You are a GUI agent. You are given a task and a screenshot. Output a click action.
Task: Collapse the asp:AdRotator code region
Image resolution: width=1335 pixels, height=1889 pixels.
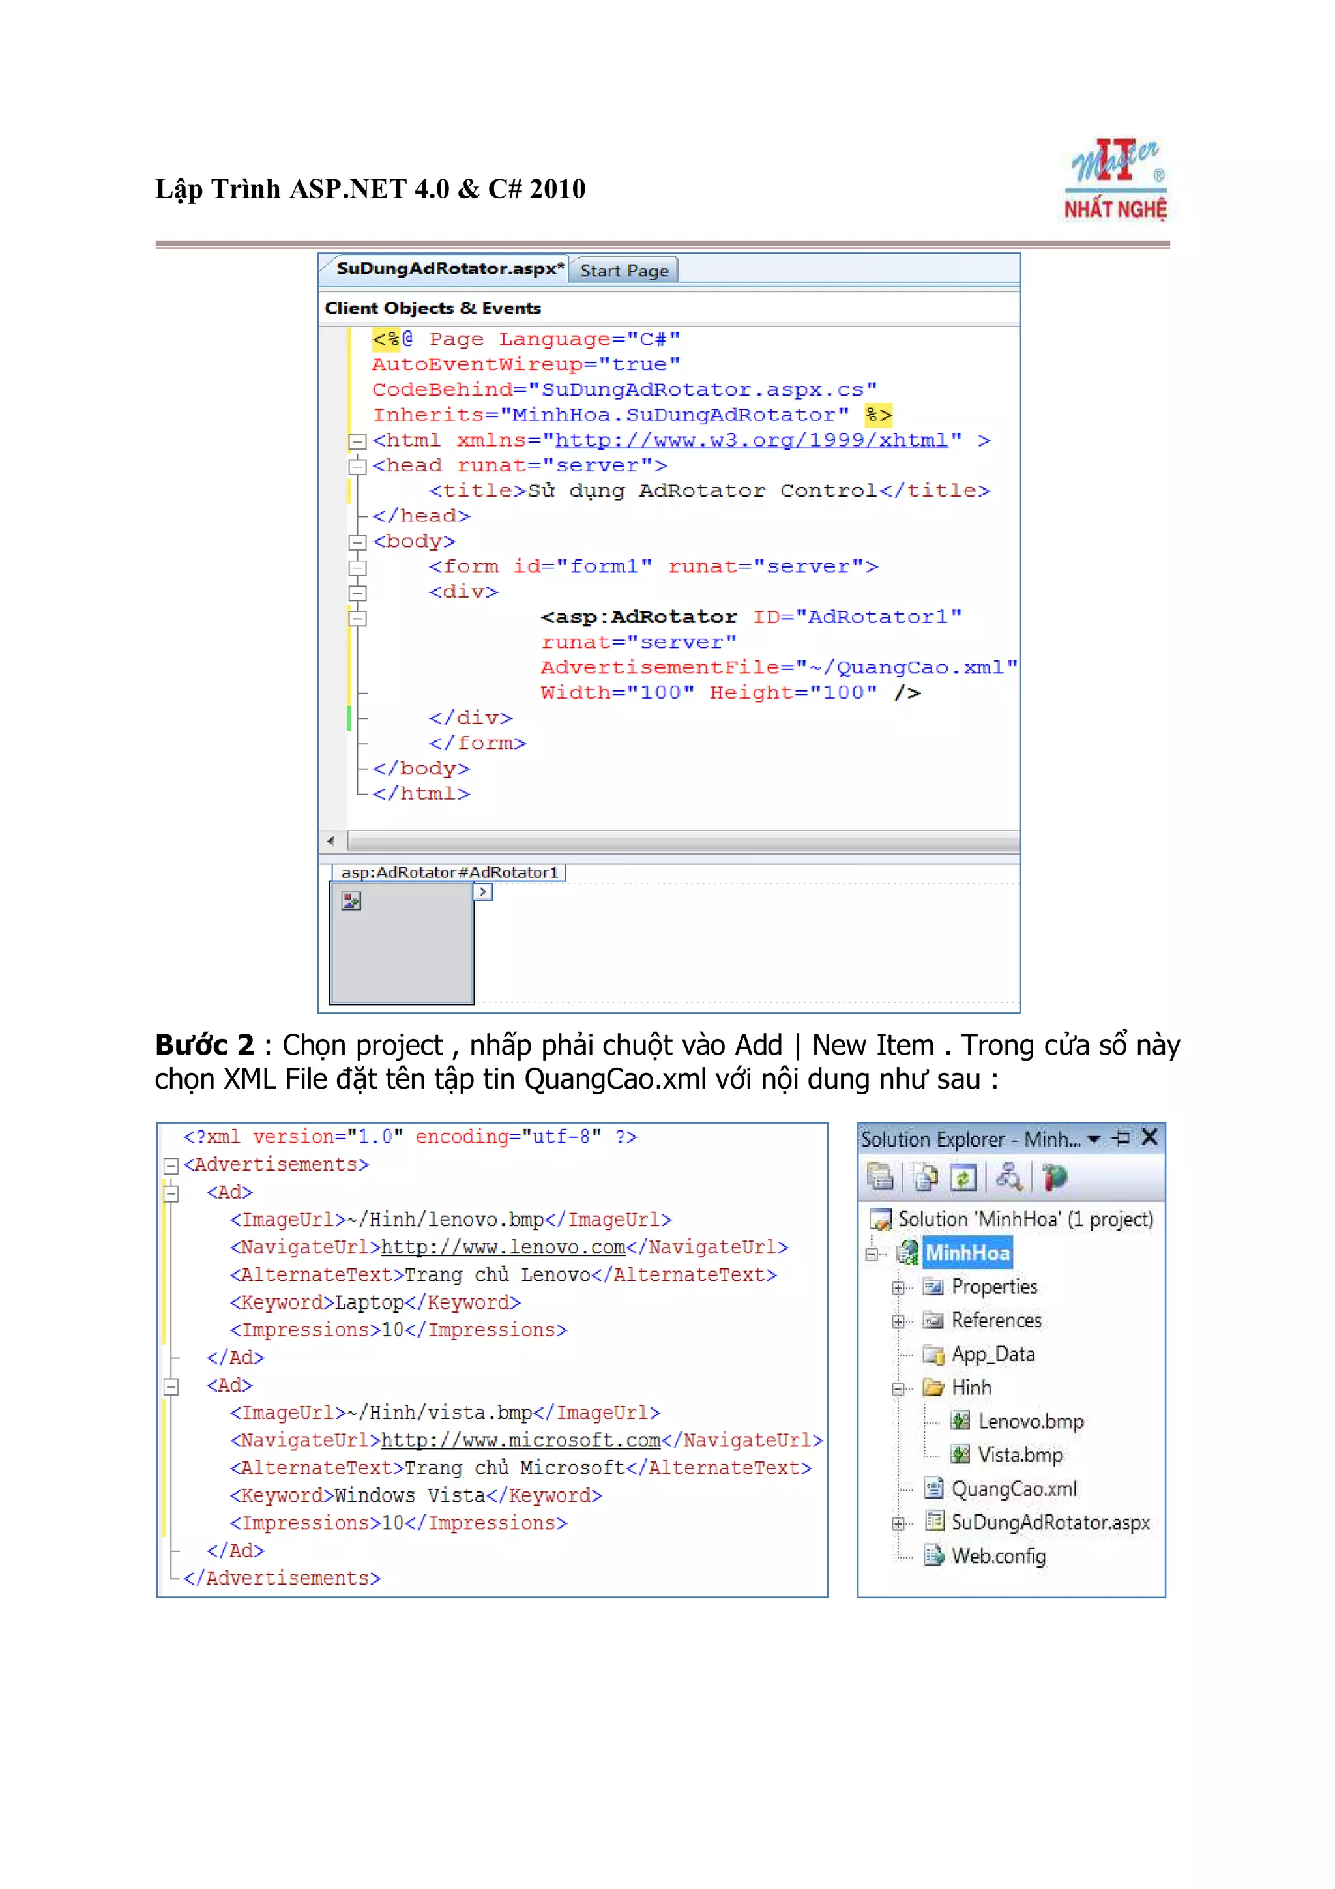click(358, 618)
